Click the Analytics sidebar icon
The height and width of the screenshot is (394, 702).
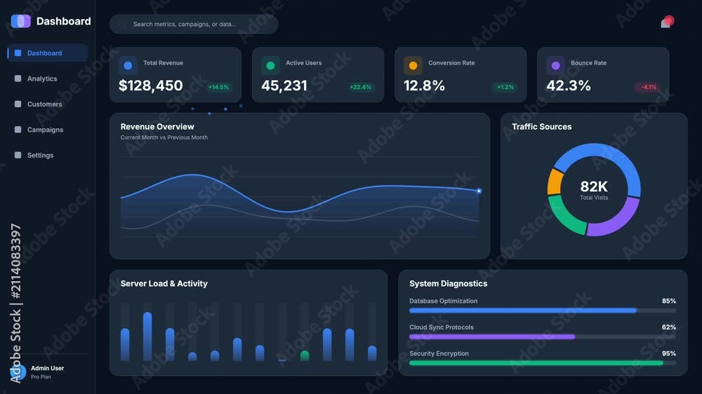tap(18, 79)
